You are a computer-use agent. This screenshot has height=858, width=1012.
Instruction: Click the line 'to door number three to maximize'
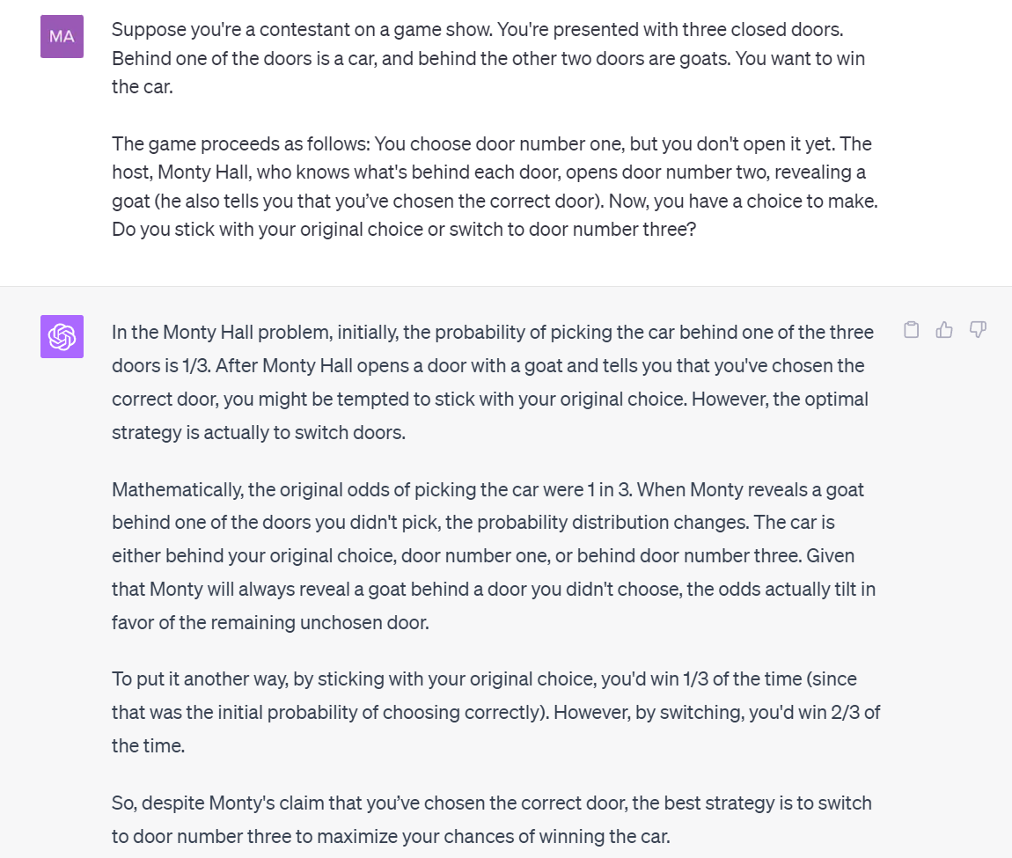tap(391, 836)
